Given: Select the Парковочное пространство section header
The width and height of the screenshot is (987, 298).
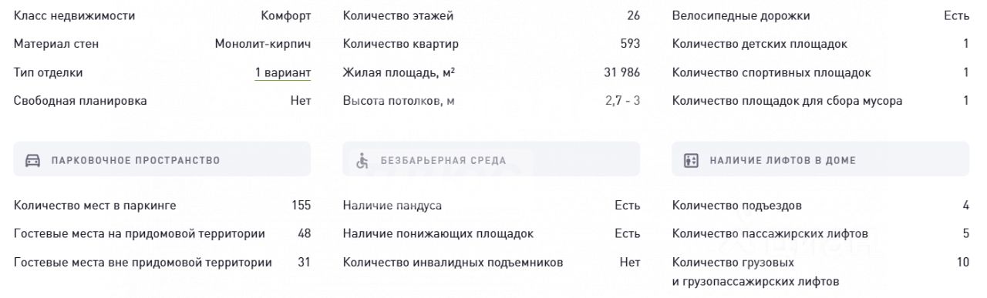Looking at the screenshot, I should [x=163, y=159].
